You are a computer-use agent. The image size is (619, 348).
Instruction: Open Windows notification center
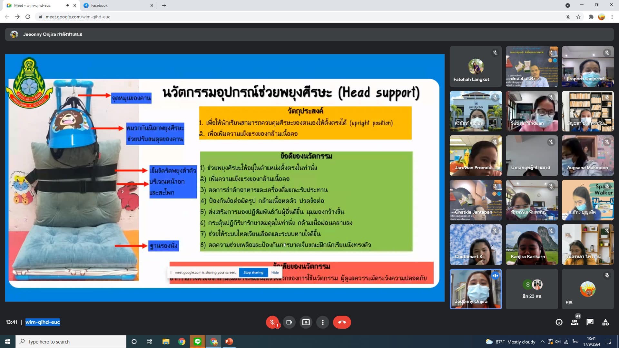click(608, 342)
